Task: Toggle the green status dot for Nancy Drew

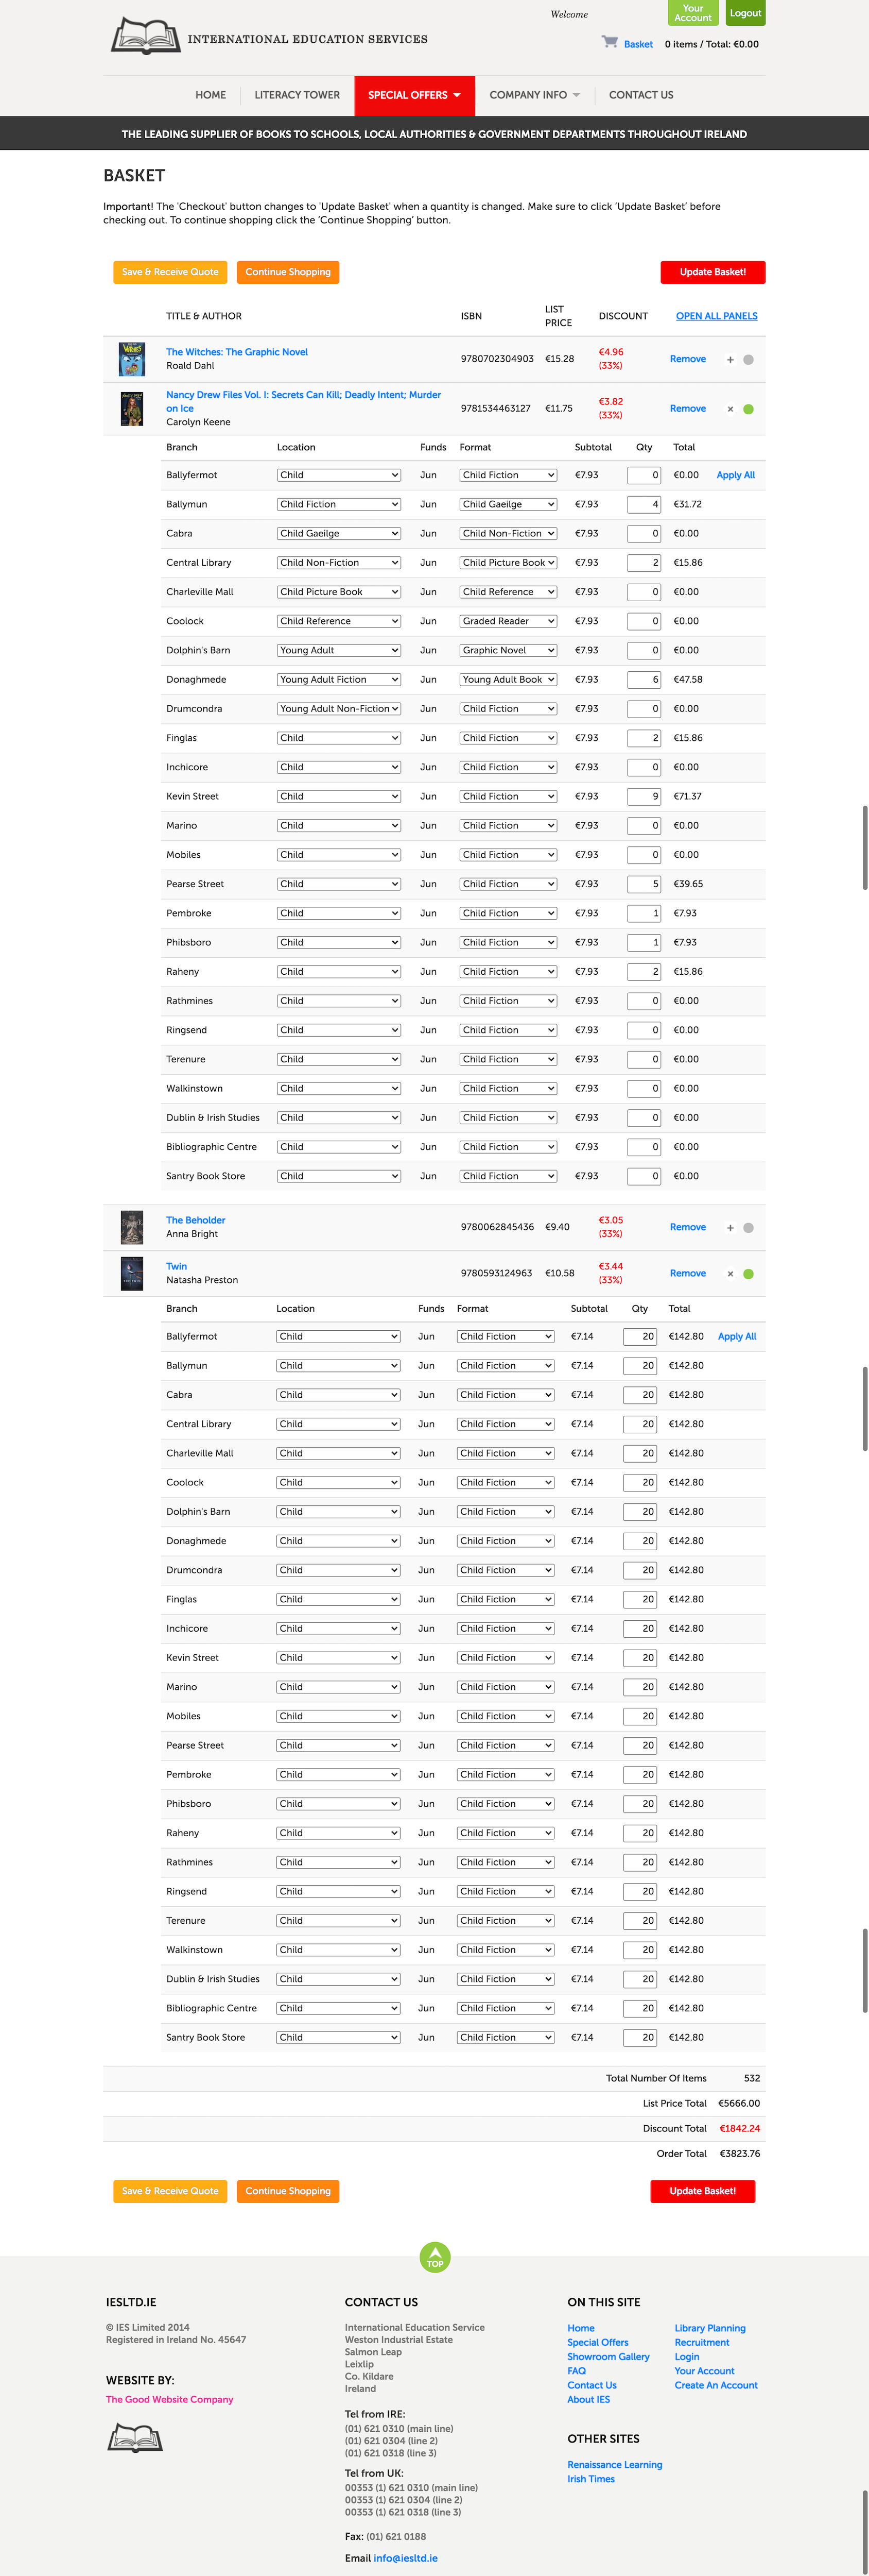Action: tap(748, 409)
